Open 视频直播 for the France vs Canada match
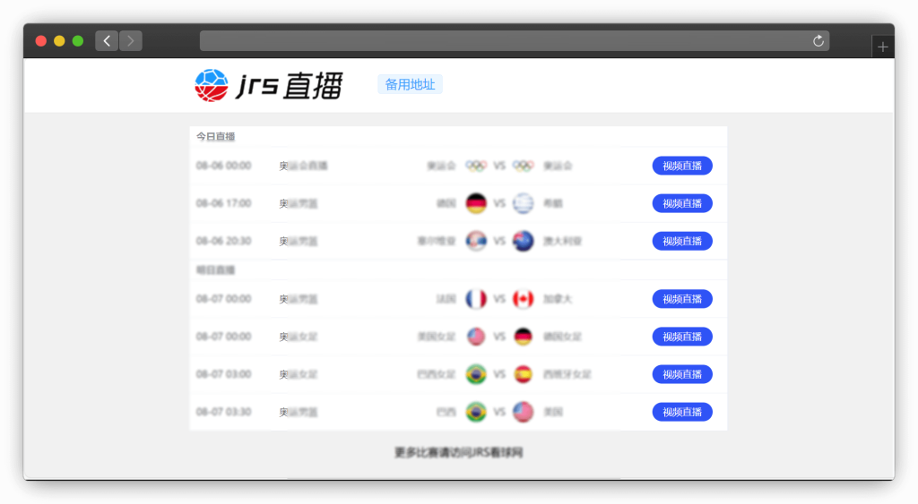This screenshot has height=504, width=918. [682, 299]
